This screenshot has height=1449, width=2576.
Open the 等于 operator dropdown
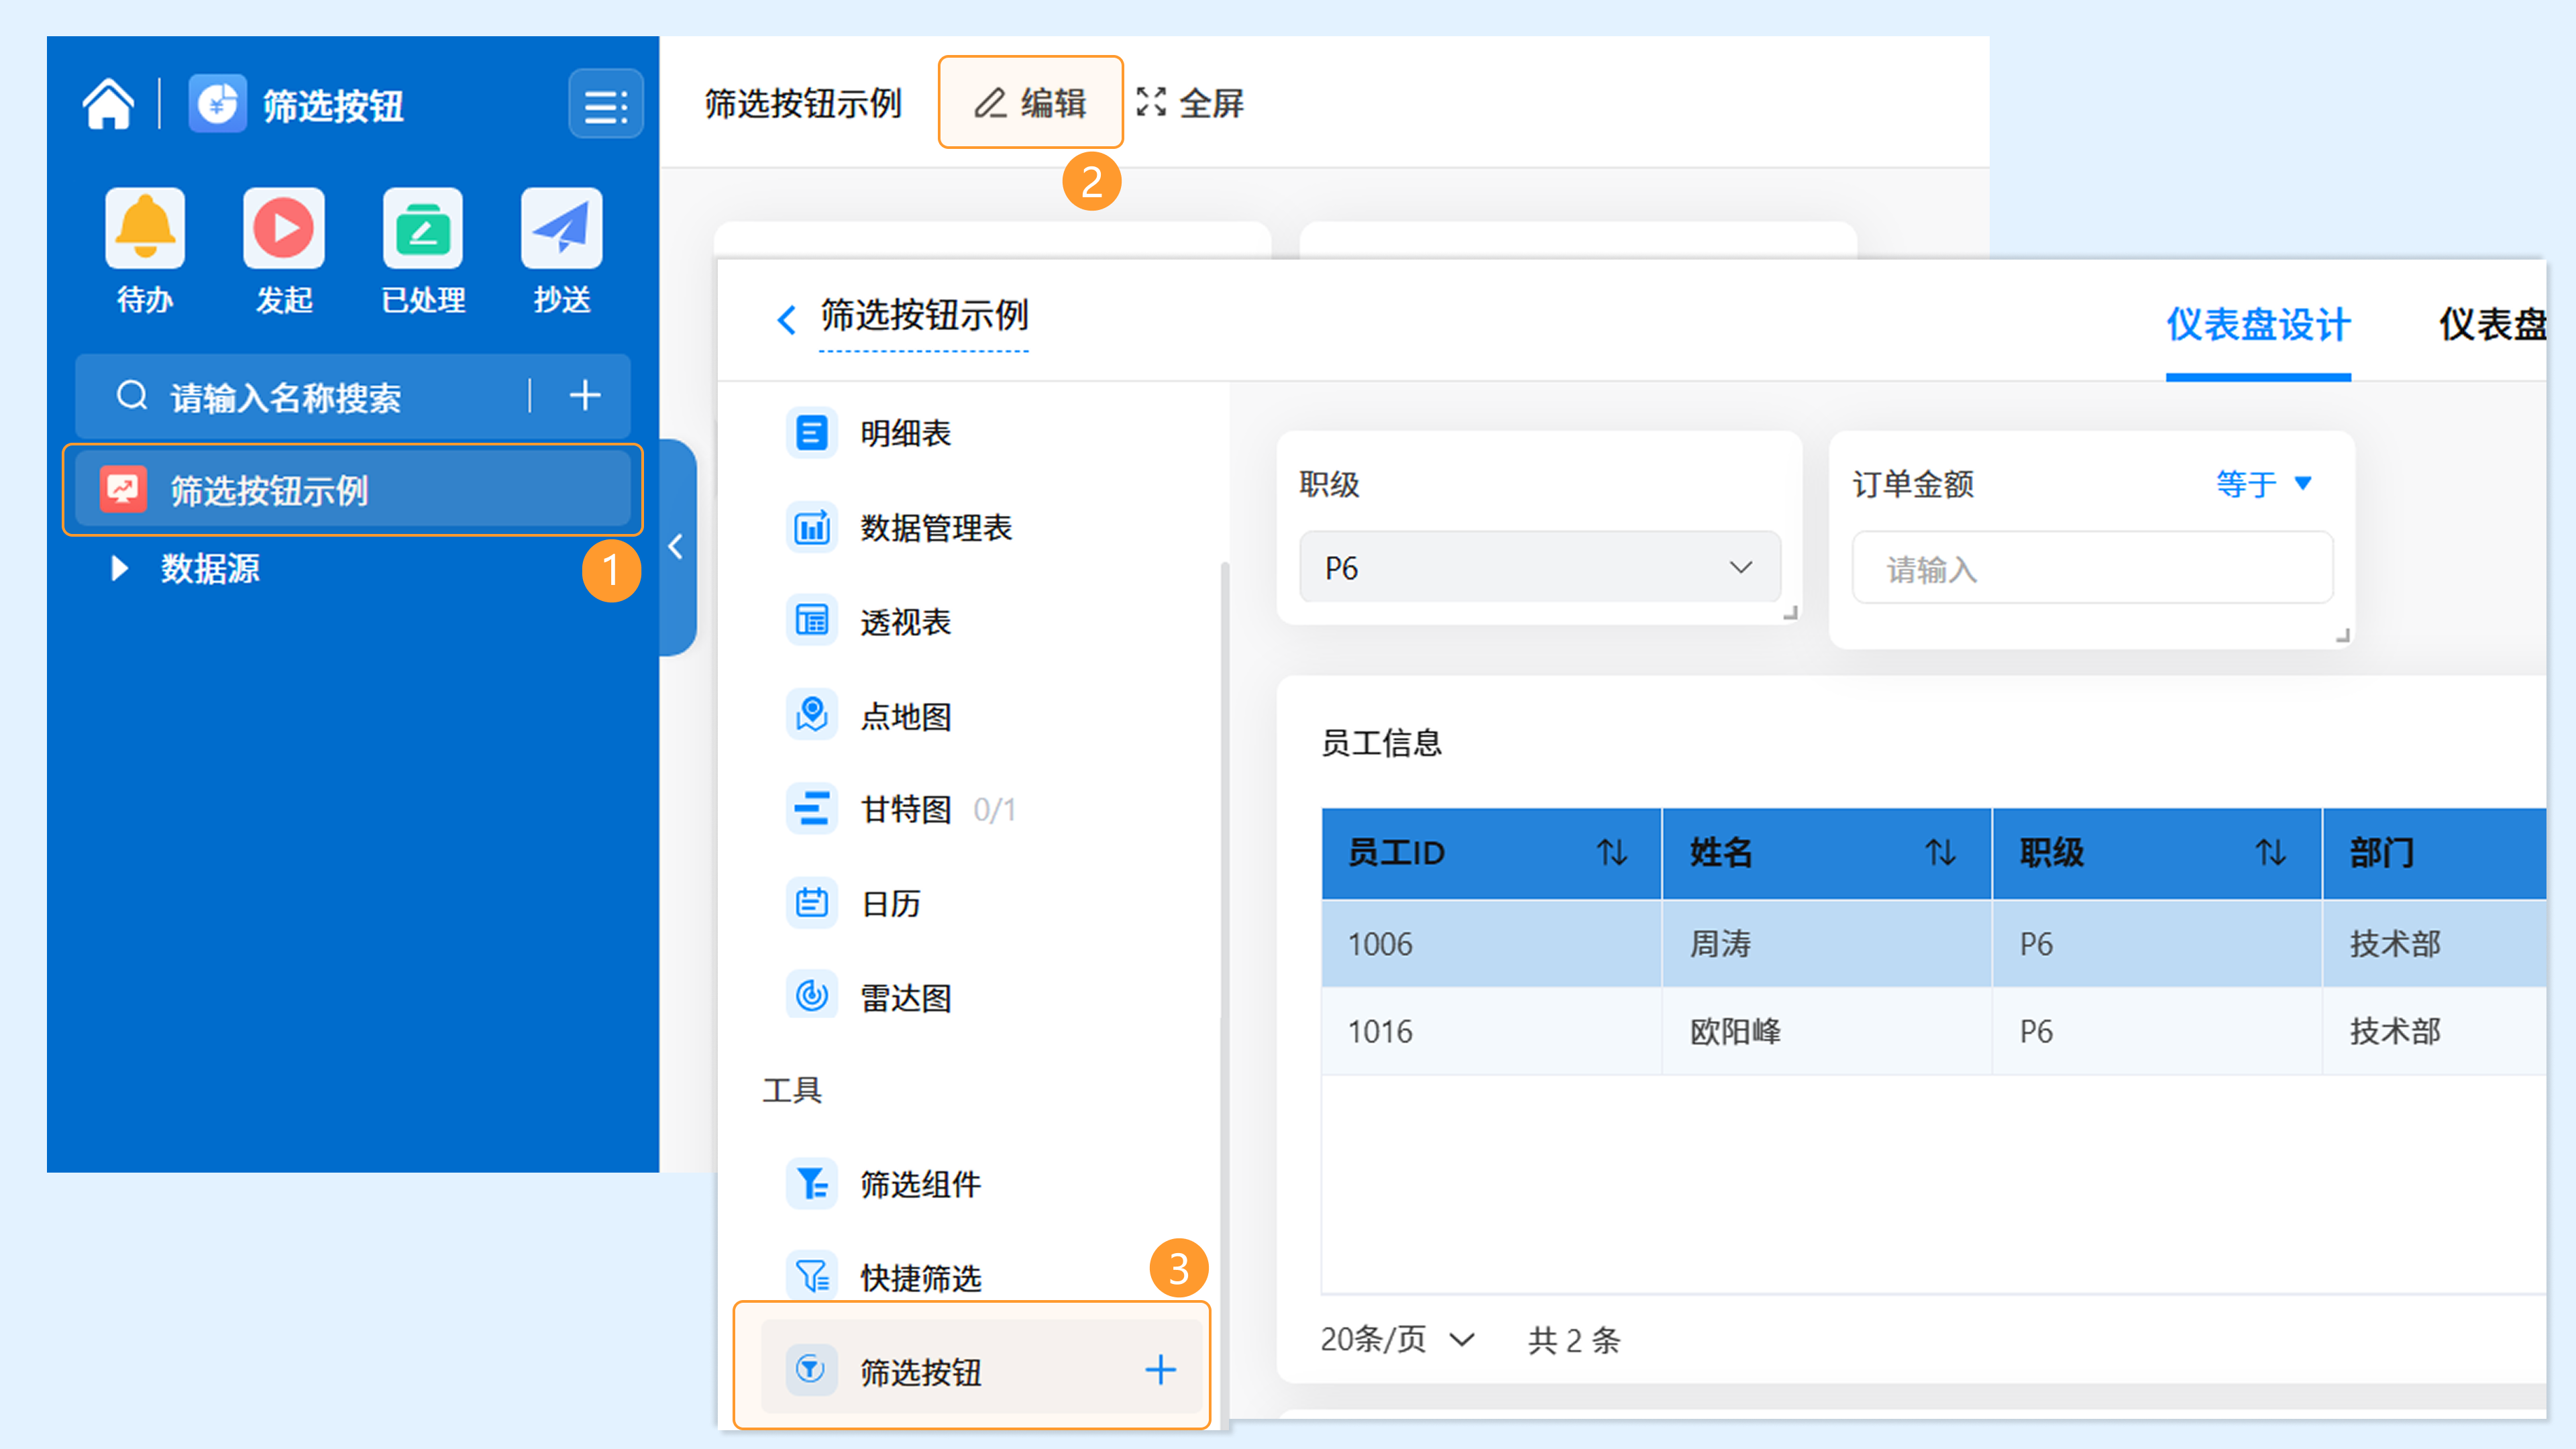coord(2264,484)
